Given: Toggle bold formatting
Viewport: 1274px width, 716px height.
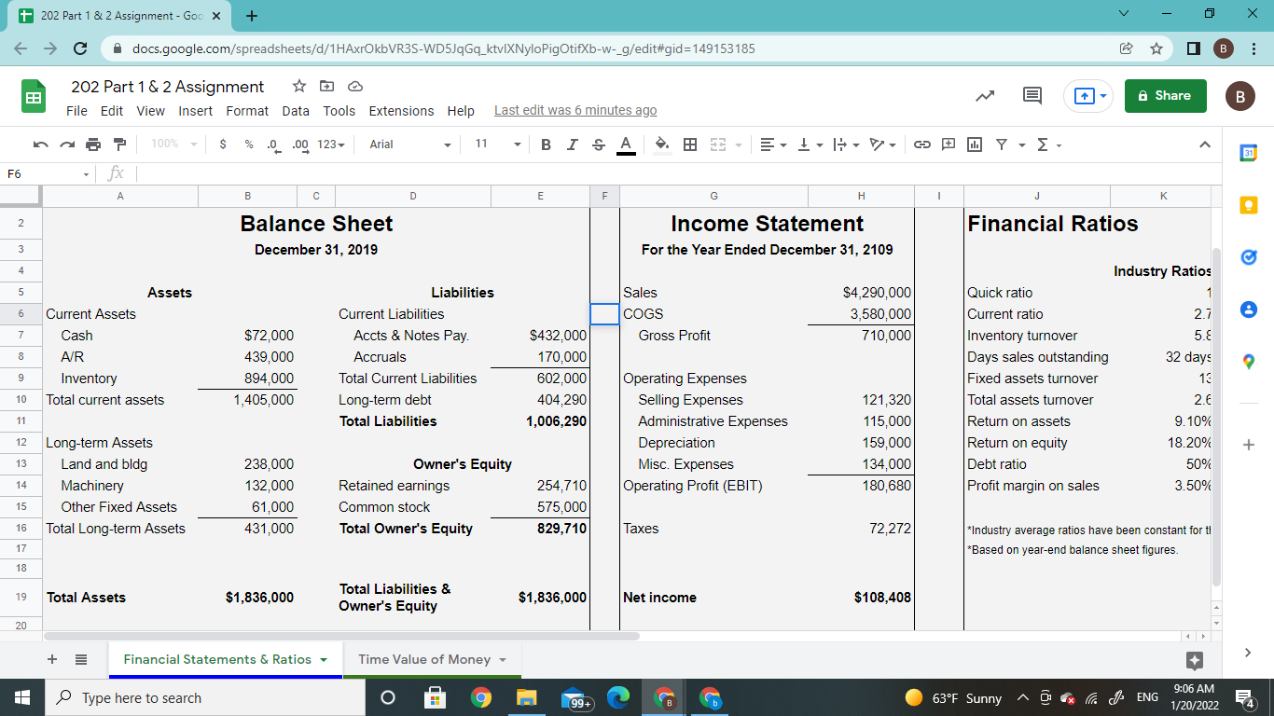Looking at the screenshot, I should [546, 145].
